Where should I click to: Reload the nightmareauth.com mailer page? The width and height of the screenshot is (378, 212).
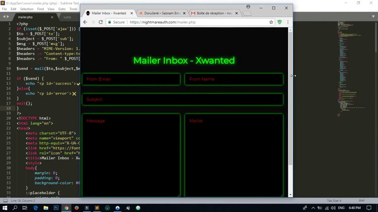[x=101, y=22]
